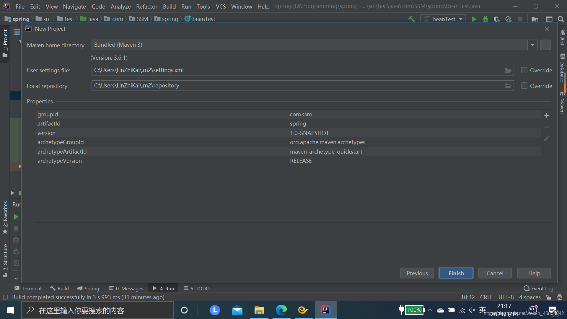Select the groupId property row
Image resolution: width=567 pixels, height=319 pixels.
click(289, 114)
